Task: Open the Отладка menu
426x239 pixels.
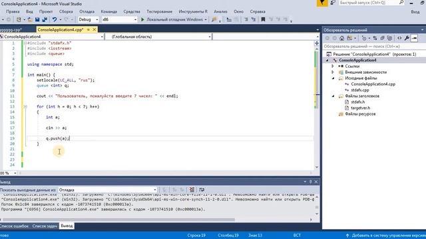Action: click(x=87, y=12)
